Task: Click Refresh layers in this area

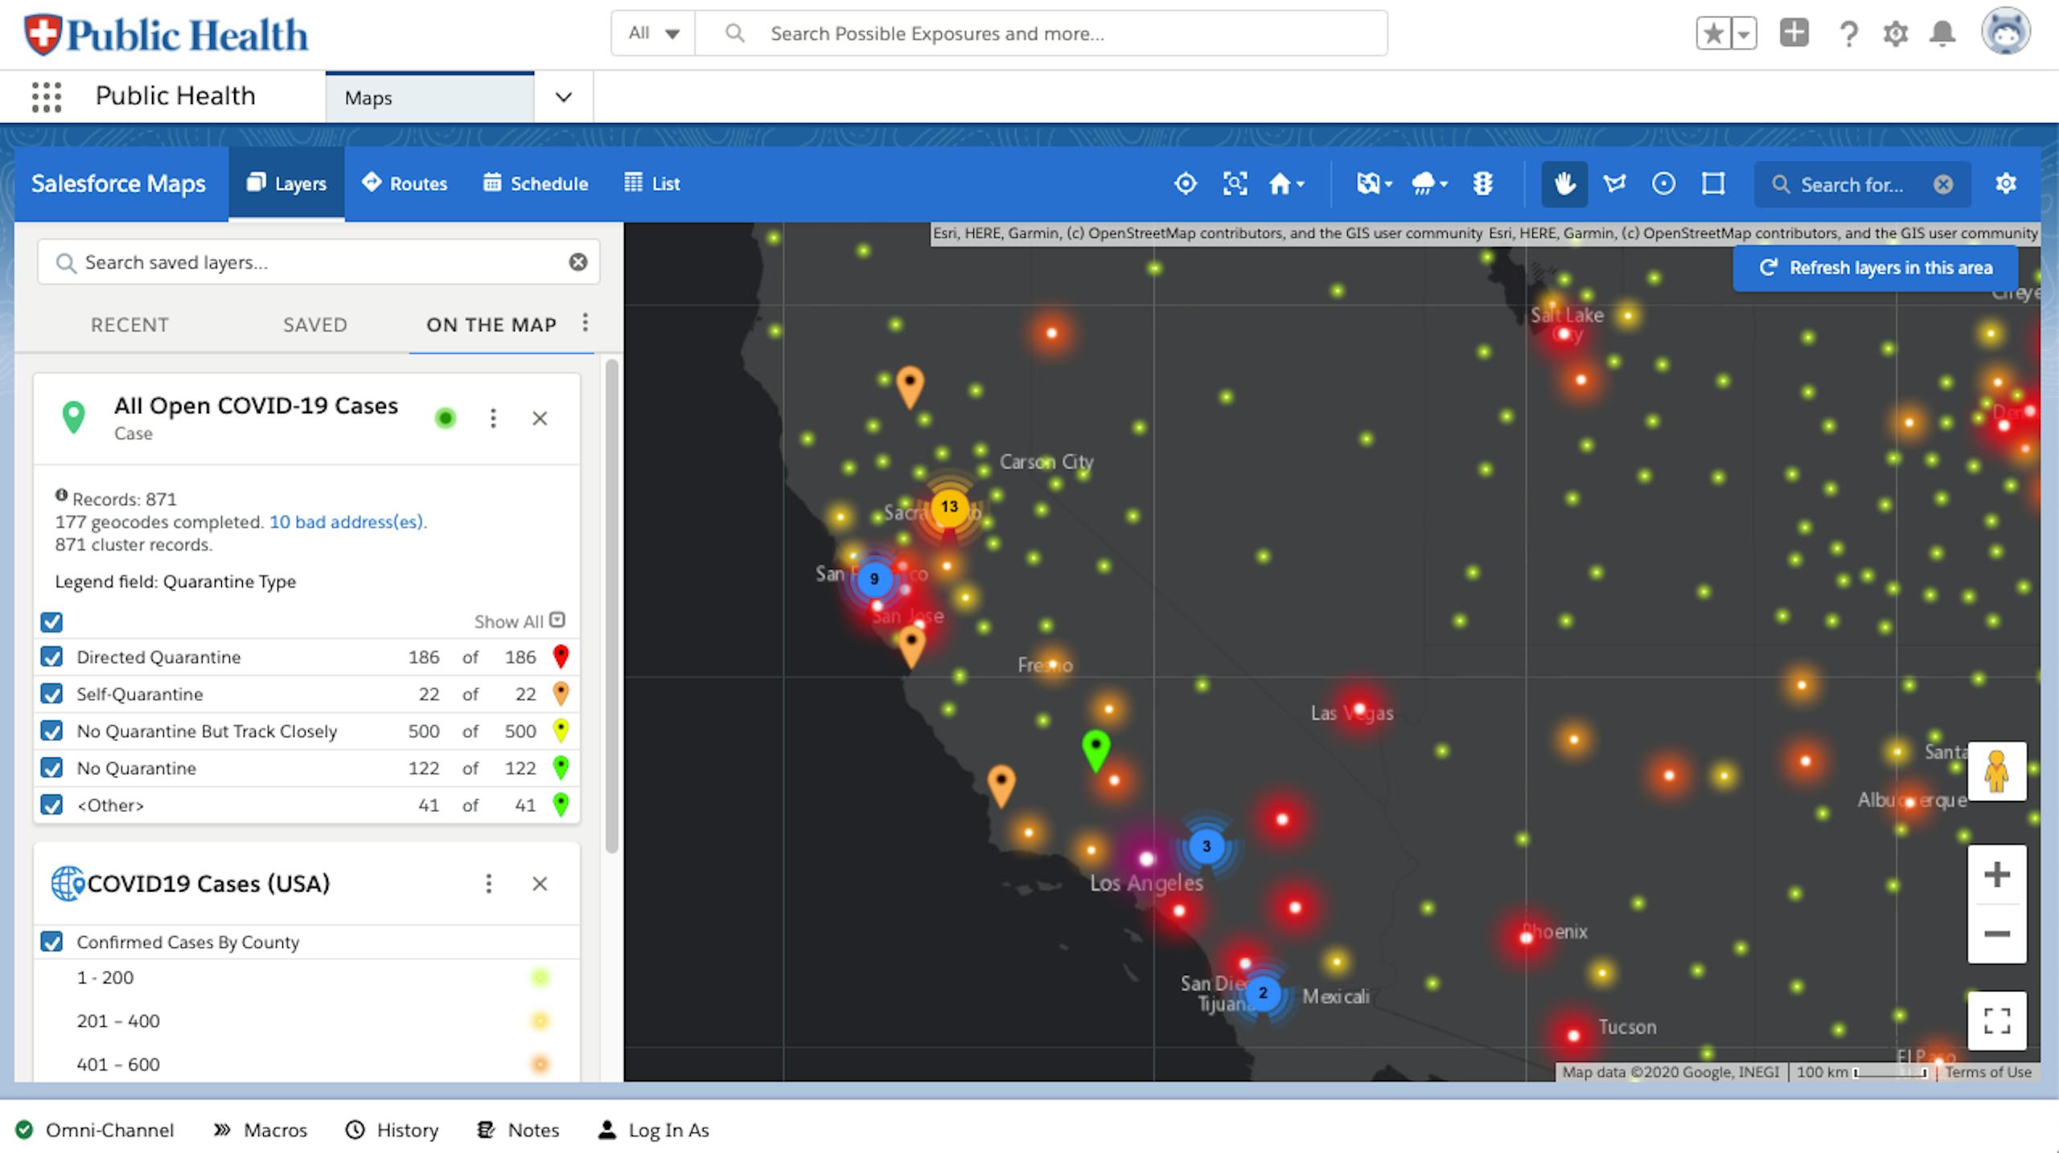Action: tap(1876, 268)
